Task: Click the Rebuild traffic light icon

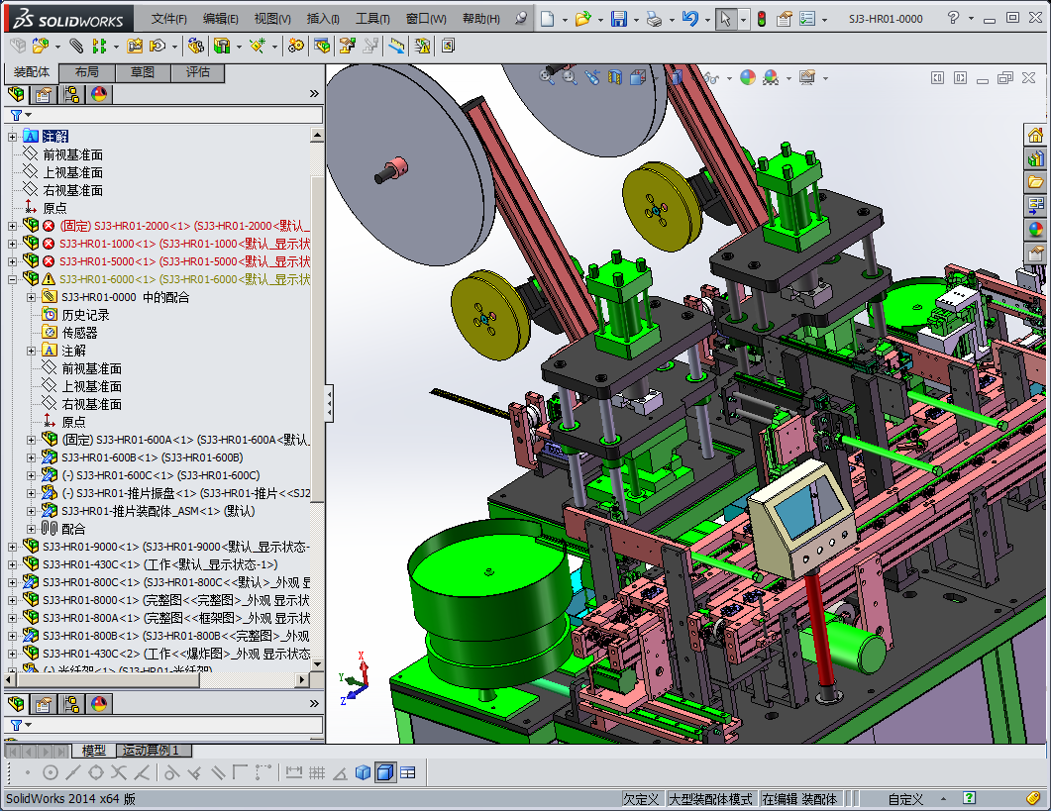Action: tap(761, 19)
